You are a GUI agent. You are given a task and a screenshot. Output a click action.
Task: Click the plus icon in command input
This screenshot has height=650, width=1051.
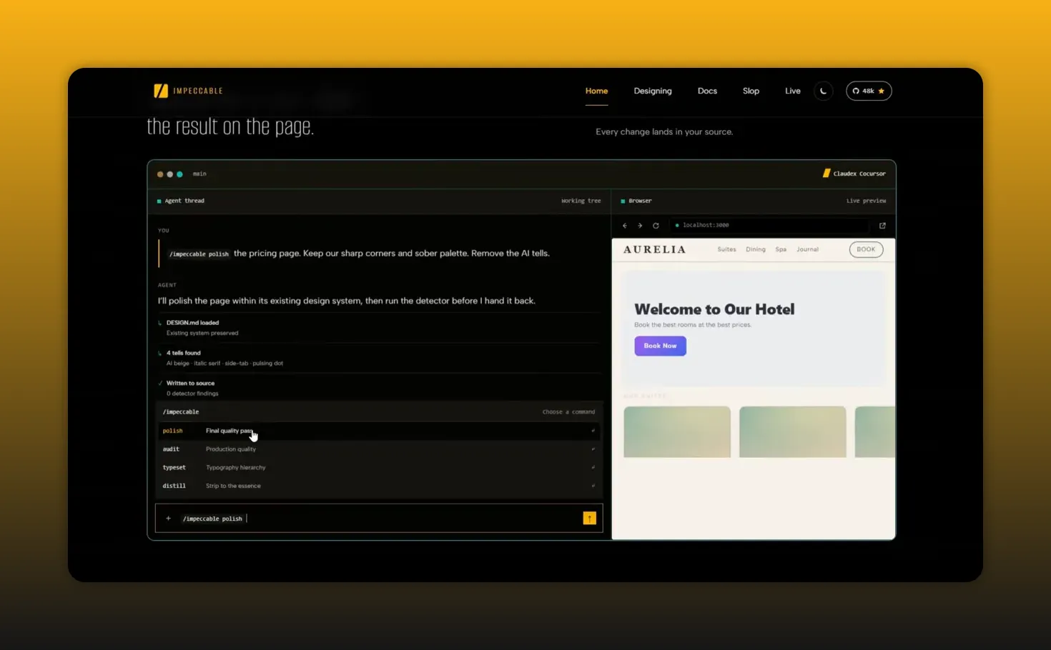click(168, 519)
